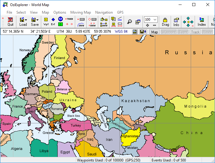This screenshot has width=215, height=163.
Task: Open the View menu
Action: 34,12
